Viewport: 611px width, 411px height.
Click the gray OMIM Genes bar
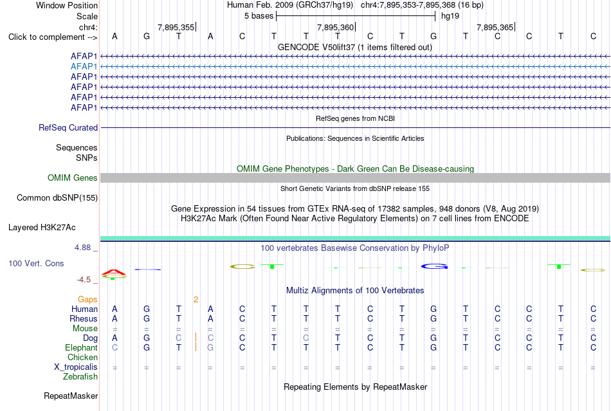(356, 178)
